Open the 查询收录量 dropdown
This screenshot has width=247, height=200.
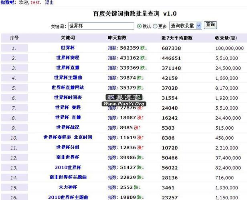pyautogui.click(x=185, y=26)
